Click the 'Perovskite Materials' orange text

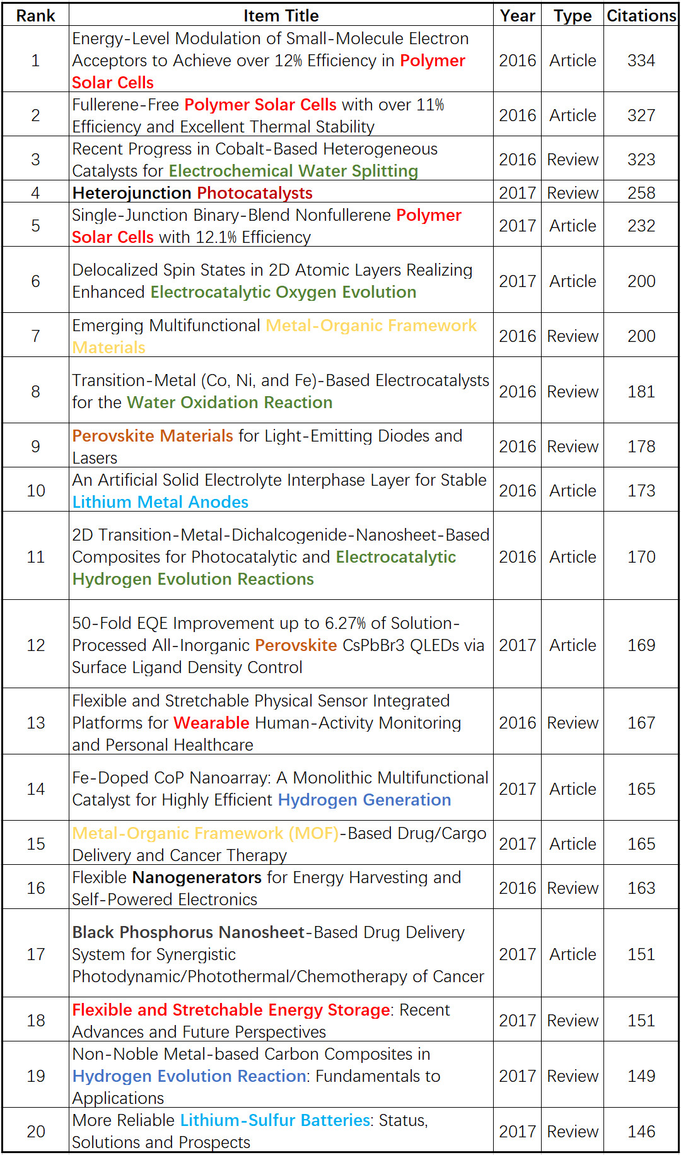[153, 436]
